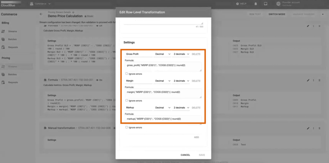Click the Billing Requests icon
Screen dimensions: 329x163
3,47
